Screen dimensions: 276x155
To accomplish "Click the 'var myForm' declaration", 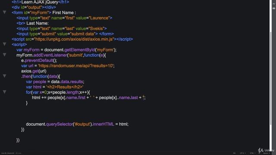I will click(x=28, y=50).
